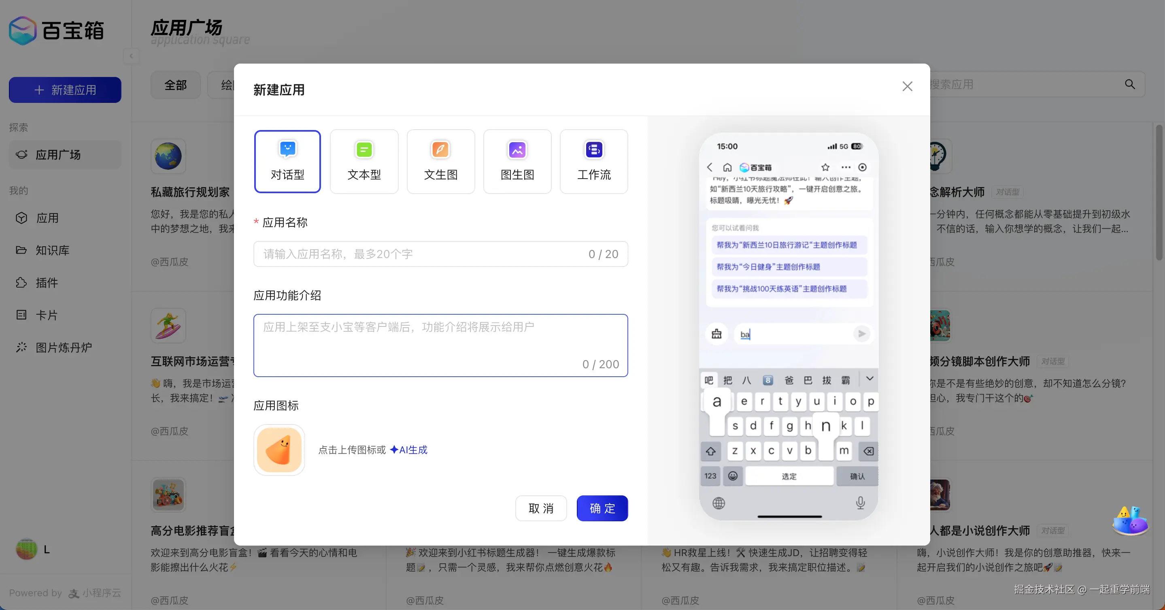Collapse the left sidebar with the chevron
Viewport: 1165px width, 610px height.
coord(131,56)
